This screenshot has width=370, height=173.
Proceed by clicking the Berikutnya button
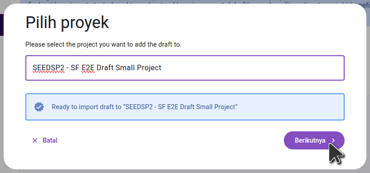point(314,140)
